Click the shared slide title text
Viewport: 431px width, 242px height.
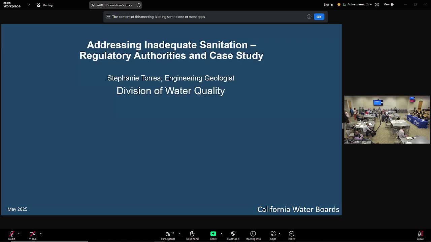coord(171,50)
